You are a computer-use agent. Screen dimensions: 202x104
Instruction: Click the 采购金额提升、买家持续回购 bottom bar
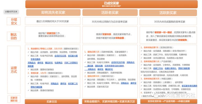(109, 101)
